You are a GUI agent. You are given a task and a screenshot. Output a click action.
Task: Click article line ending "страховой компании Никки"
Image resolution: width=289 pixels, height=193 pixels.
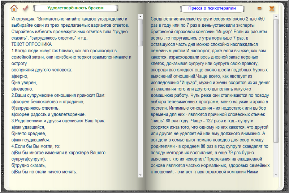[x=204, y=172]
